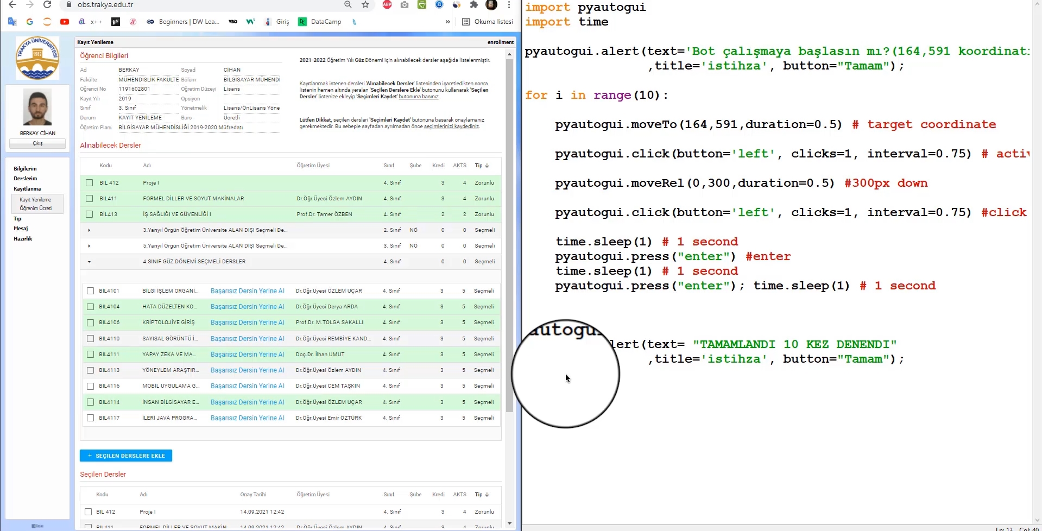Viewport: 1042px width, 531px height.
Task: Check the BIL 412 checkbox in Seçilen Dersler
Action: pos(89,512)
